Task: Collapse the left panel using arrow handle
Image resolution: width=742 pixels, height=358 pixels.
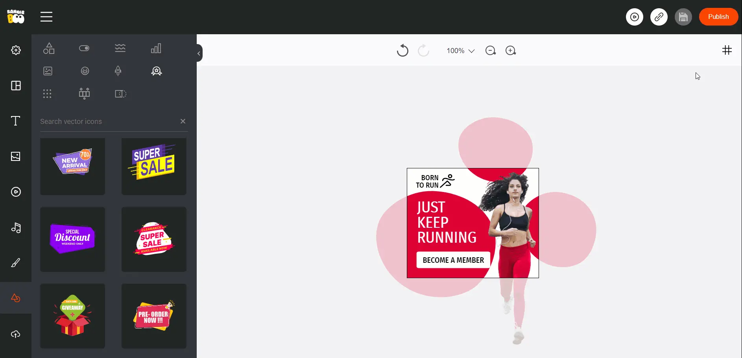Action: click(199, 53)
